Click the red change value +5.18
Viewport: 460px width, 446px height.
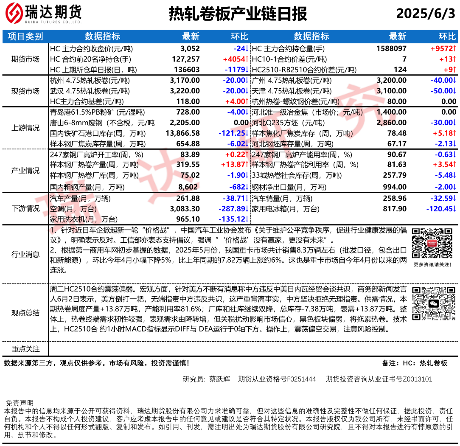click(x=444, y=133)
